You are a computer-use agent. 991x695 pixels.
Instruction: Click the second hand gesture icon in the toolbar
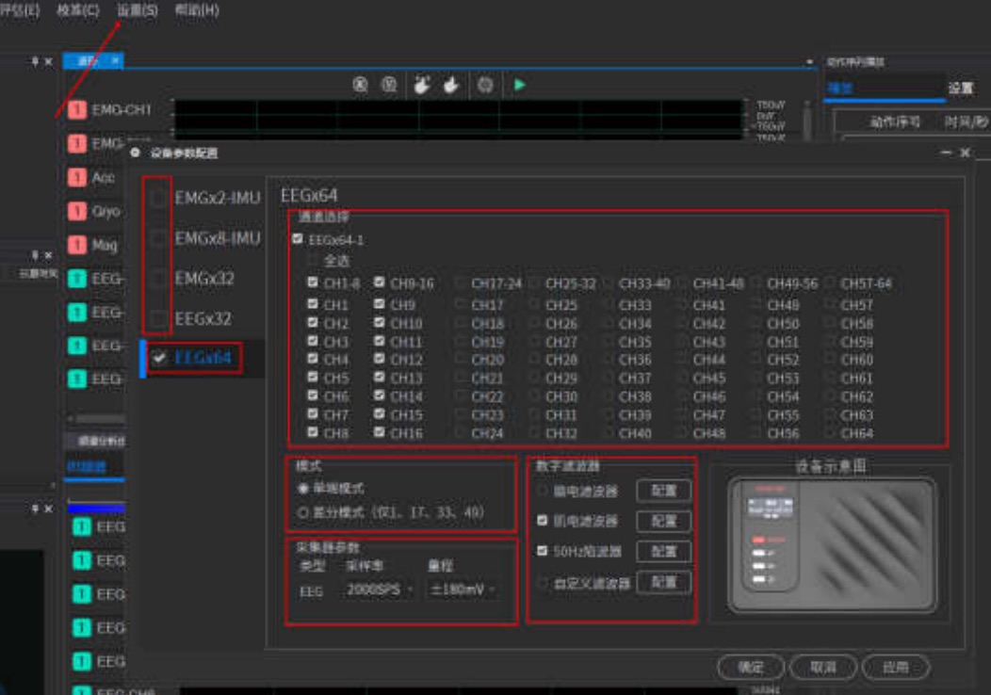(x=450, y=85)
